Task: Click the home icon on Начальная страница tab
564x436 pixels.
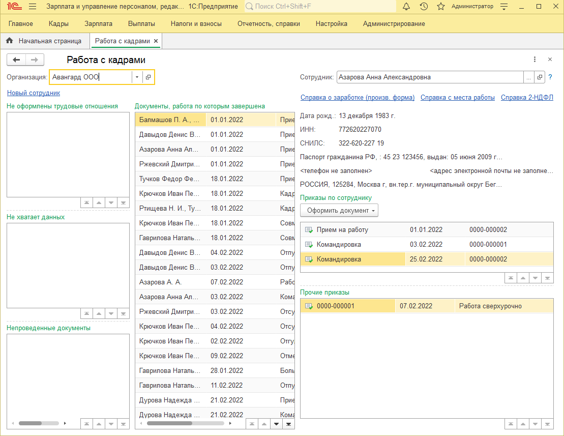Action: 9,41
